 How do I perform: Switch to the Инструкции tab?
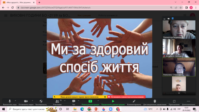[x=84, y=15]
